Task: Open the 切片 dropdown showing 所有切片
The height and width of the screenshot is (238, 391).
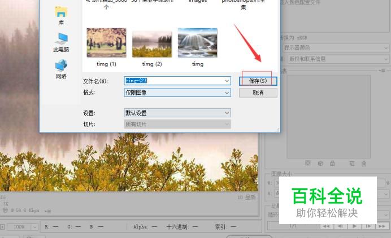Action: (x=177, y=124)
